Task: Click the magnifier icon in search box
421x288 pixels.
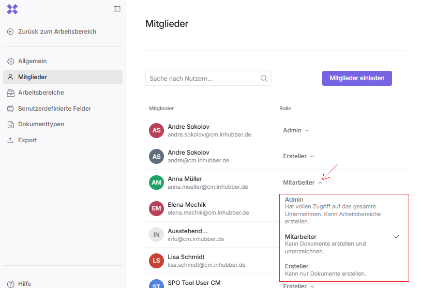Action: (264, 79)
